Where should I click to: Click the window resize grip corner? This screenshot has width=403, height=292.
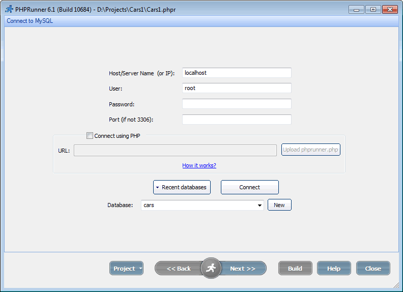[x=396, y=285]
